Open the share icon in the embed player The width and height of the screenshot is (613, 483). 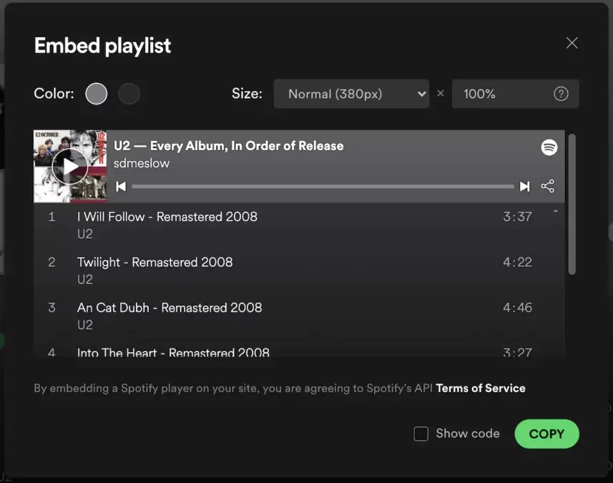(x=548, y=186)
